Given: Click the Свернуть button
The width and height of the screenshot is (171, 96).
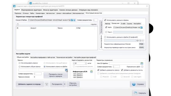Looking at the screenshot, I should (x=140, y=93).
